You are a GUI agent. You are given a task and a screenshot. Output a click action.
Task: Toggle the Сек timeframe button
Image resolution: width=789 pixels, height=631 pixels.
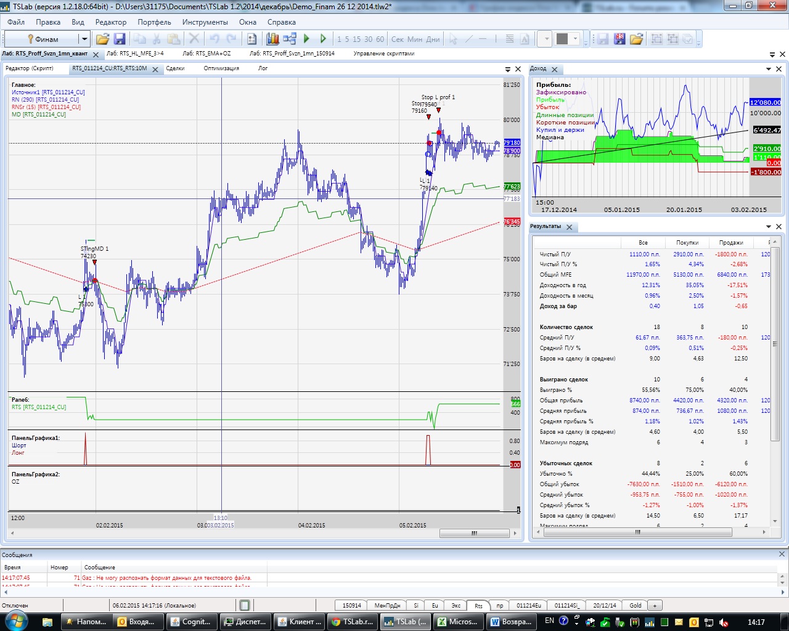(x=398, y=39)
